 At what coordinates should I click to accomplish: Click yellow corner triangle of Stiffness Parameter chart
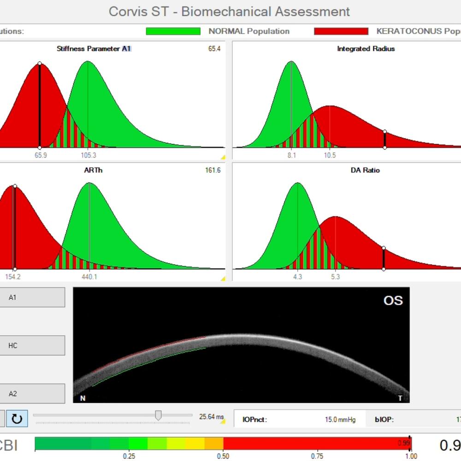click(223, 157)
